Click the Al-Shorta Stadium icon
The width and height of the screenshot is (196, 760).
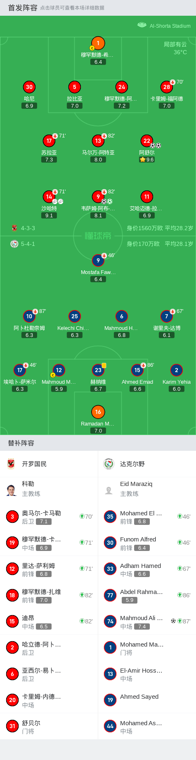click(x=142, y=25)
